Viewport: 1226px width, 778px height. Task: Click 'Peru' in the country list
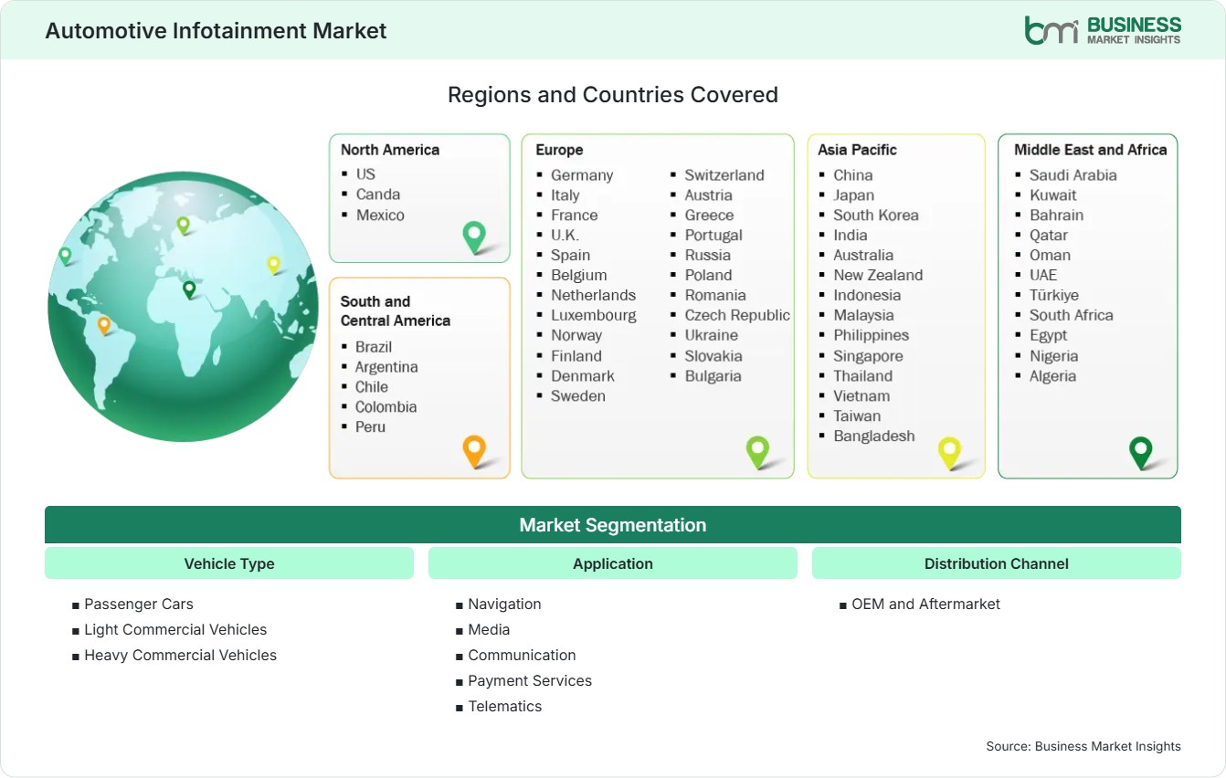371,427
